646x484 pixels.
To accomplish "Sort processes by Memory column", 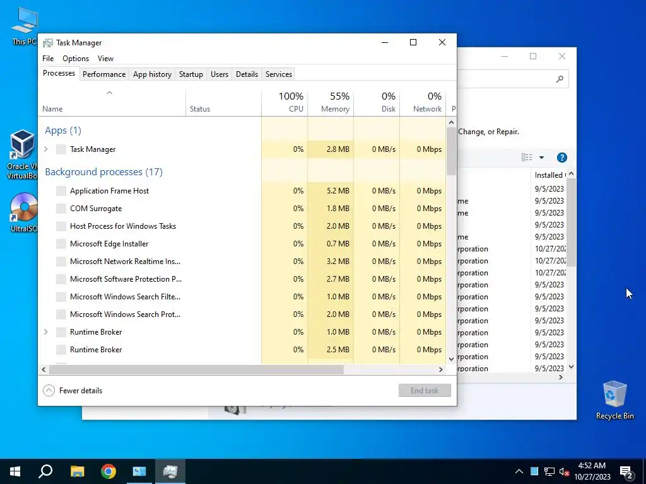I will [x=331, y=102].
